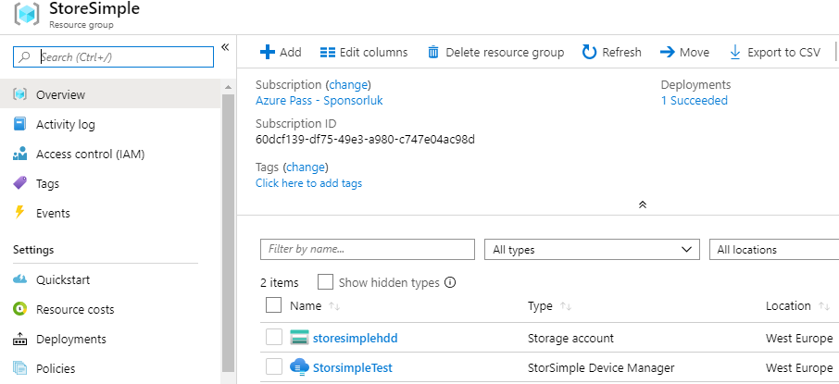Screen dimensions: 839x384
Task: Click the Add toolbar label
Action: coord(291,52)
